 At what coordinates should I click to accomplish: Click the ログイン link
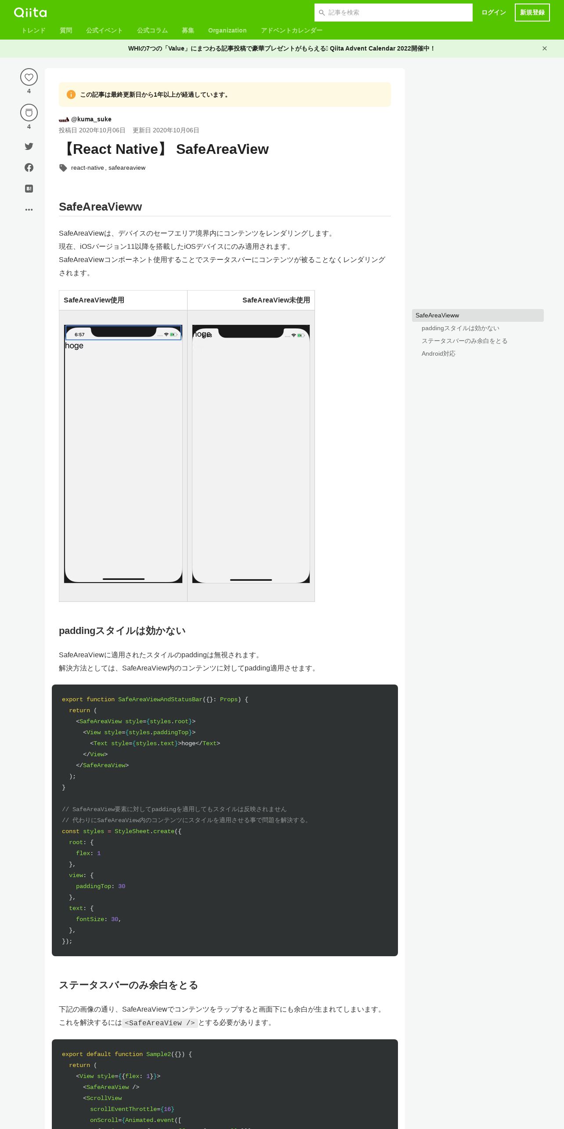point(494,13)
